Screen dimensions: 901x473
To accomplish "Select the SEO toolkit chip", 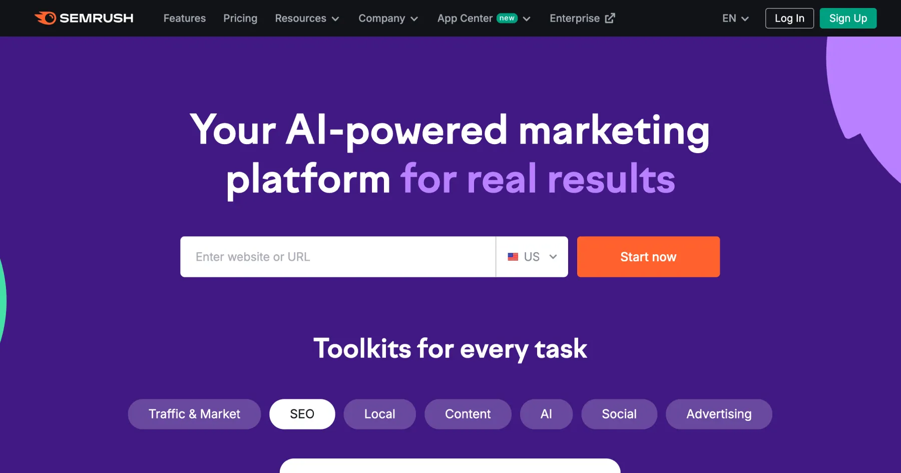I will (302, 414).
